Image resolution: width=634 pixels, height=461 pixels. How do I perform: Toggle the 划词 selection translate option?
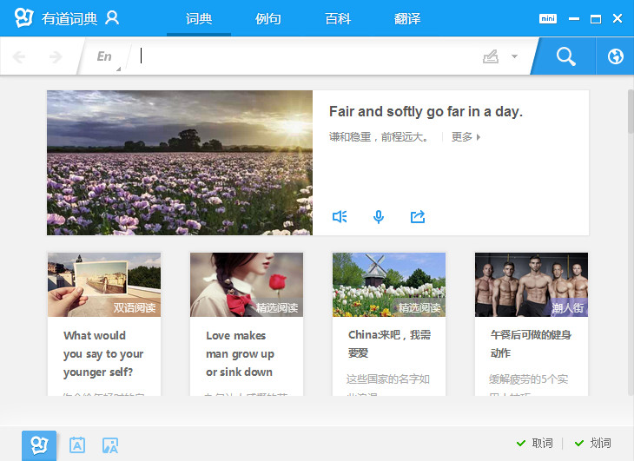pyautogui.click(x=593, y=444)
